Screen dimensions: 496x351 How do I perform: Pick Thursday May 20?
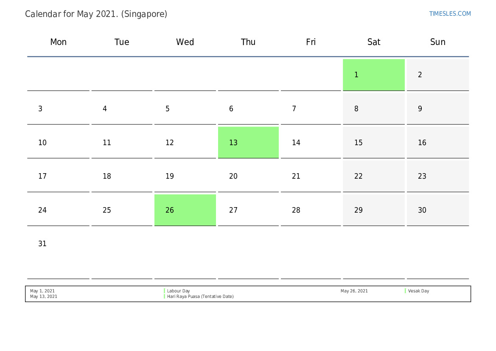click(248, 176)
